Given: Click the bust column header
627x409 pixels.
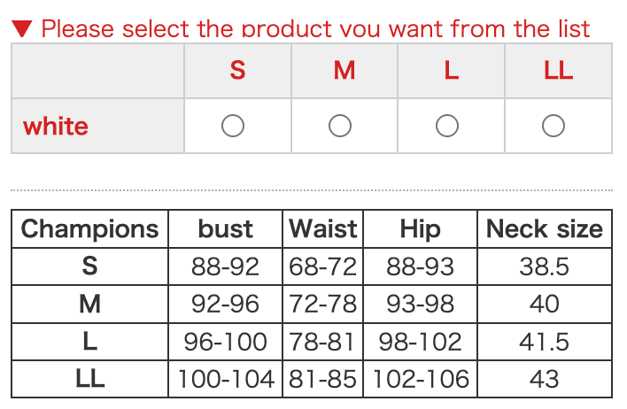Looking at the screenshot, I should 225,229.
